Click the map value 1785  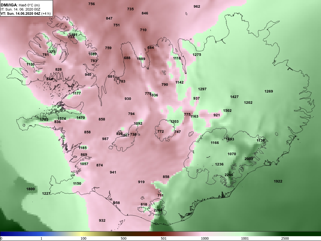(44, 120)
